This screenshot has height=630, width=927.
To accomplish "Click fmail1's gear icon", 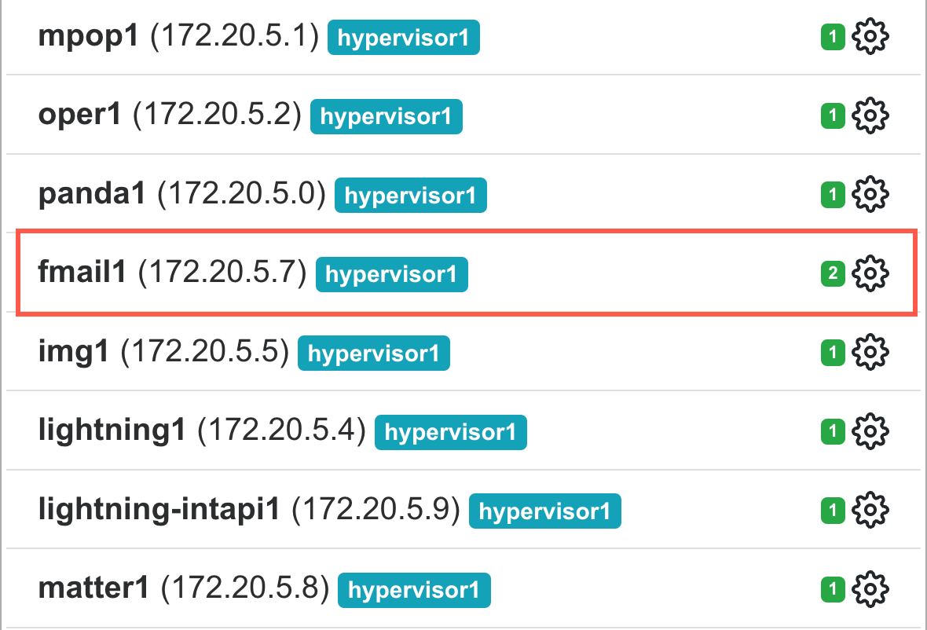I will point(870,273).
